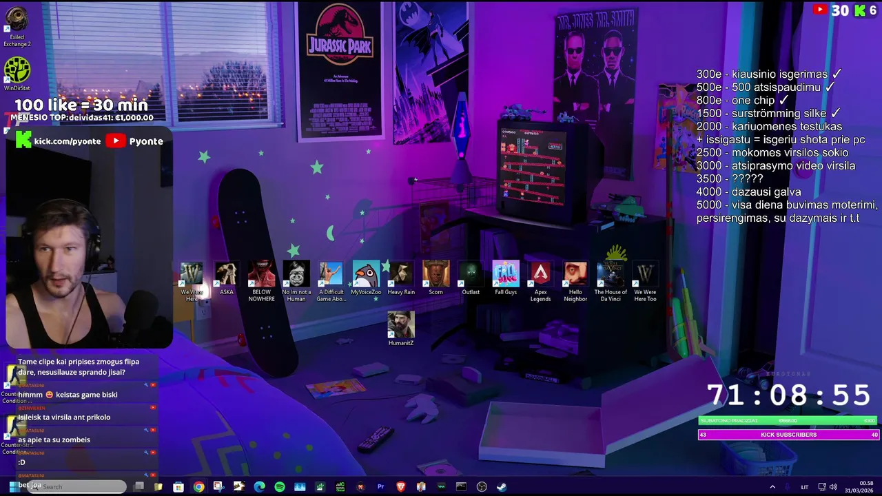Click the microphone icon in system tray
Image resolution: width=882 pixels, height=496 pixels.
pyautogui.click(x=788, y=487)
